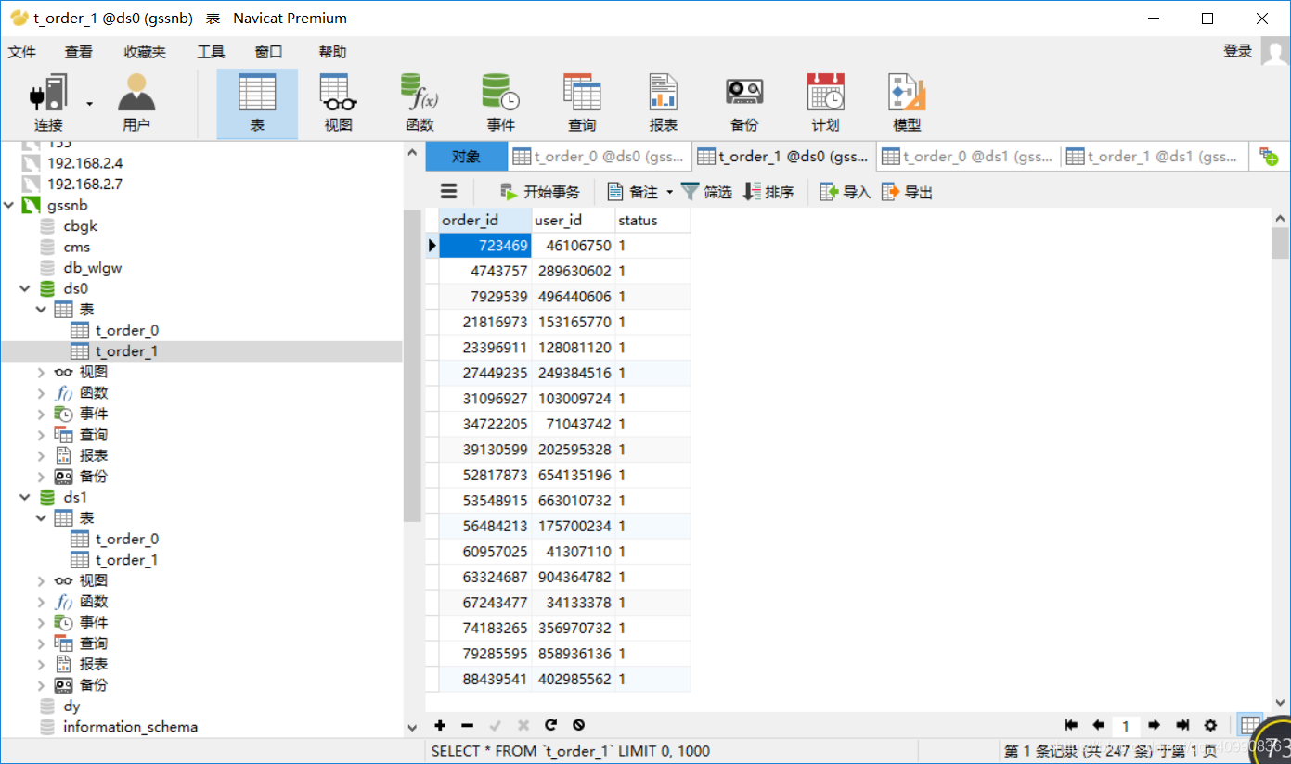Open the 帮助 menu
1291x764 pixels.
tap(332, 52)
